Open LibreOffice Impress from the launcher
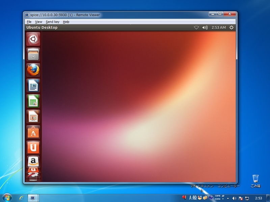 pyautogui.click(x=33, y=116)
